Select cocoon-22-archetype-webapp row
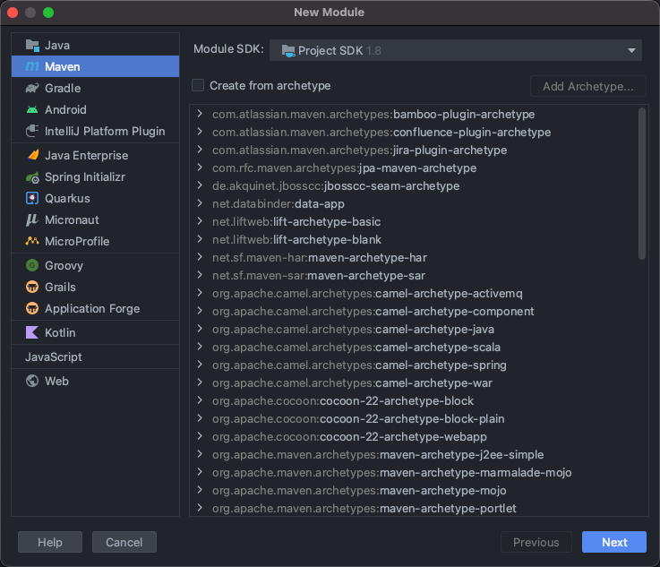This screenshot has height=567, width=660. tap(419, 436)
